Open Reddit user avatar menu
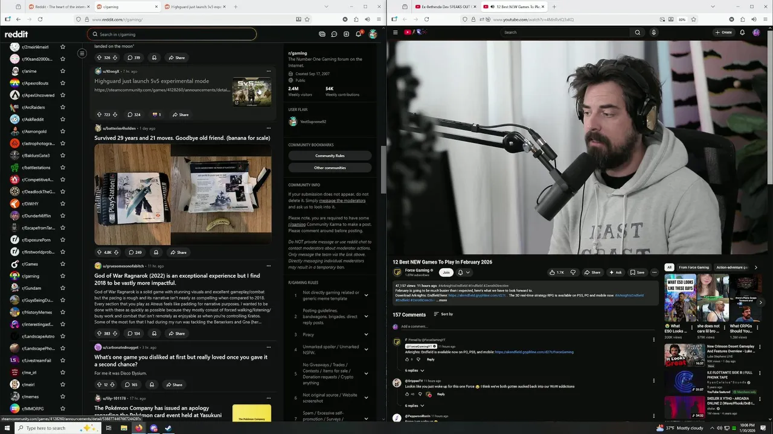 click(373, 34)
